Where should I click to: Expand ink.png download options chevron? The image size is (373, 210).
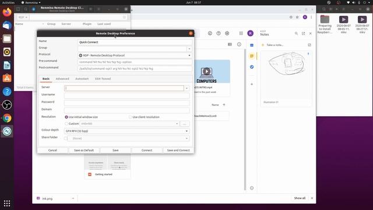point(73,198)
